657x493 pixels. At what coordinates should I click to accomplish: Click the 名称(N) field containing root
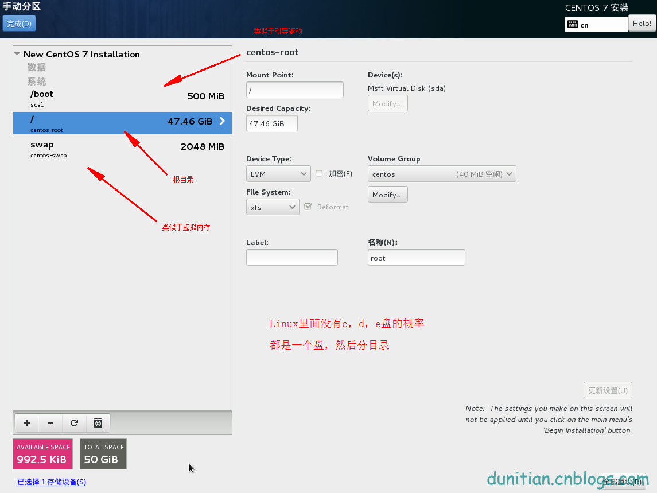(x=417, y=257)
